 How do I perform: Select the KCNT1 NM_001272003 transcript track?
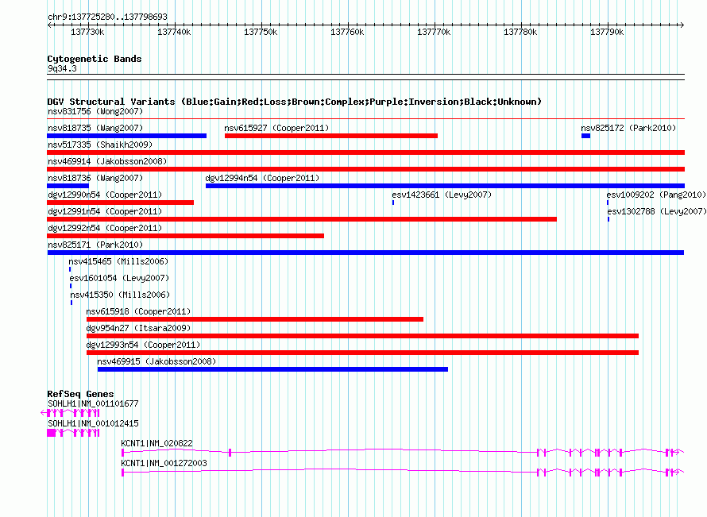(x=403, y=472)
